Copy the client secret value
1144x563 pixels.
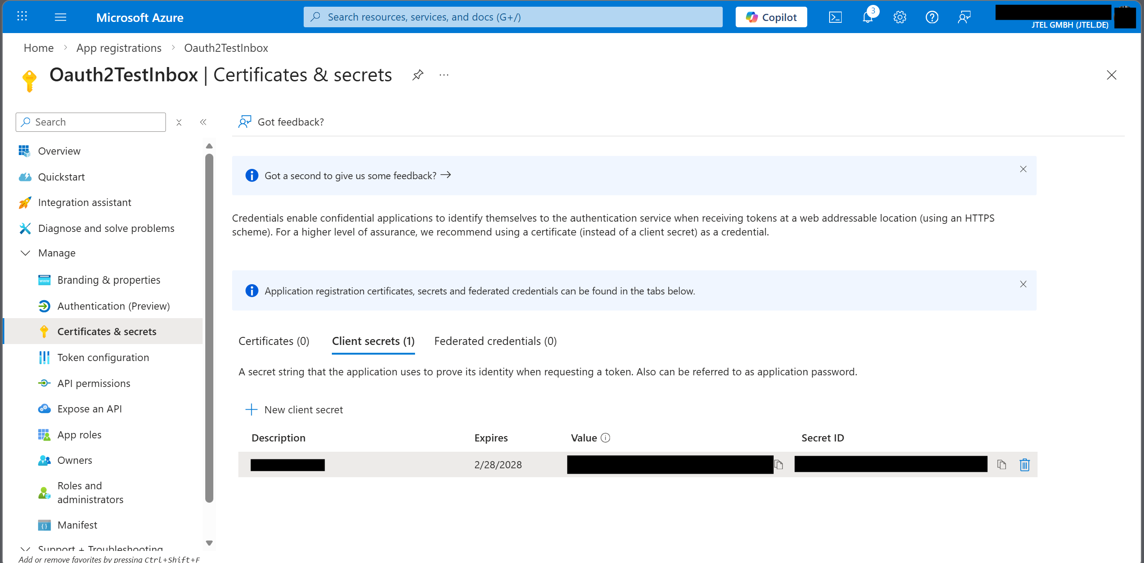tap(779, 465)
